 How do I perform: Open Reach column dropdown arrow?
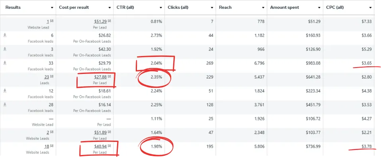point(263,8)
